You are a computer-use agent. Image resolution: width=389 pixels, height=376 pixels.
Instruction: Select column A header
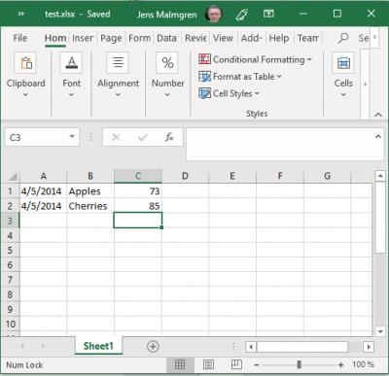43,176
